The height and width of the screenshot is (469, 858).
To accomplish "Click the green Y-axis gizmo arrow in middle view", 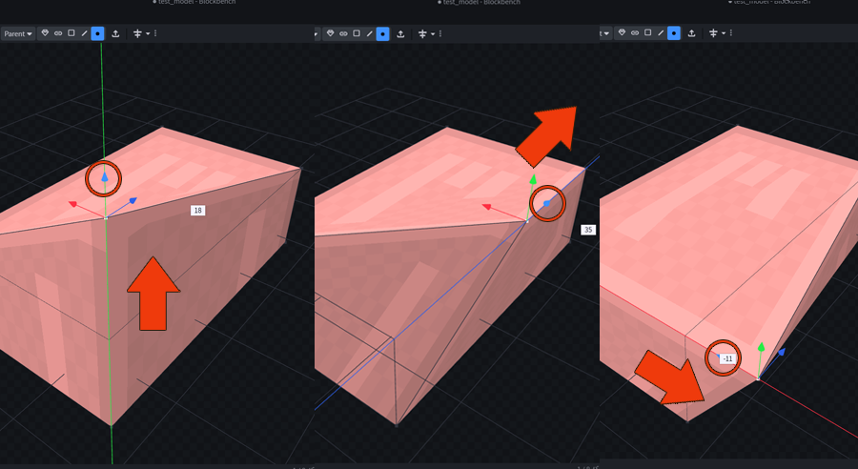I will [534, 179].
